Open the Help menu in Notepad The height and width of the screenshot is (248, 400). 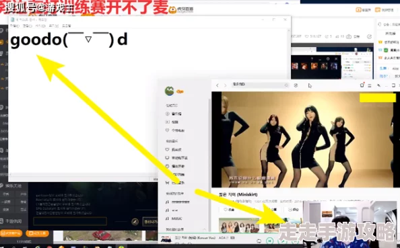(x=66, y=26)
